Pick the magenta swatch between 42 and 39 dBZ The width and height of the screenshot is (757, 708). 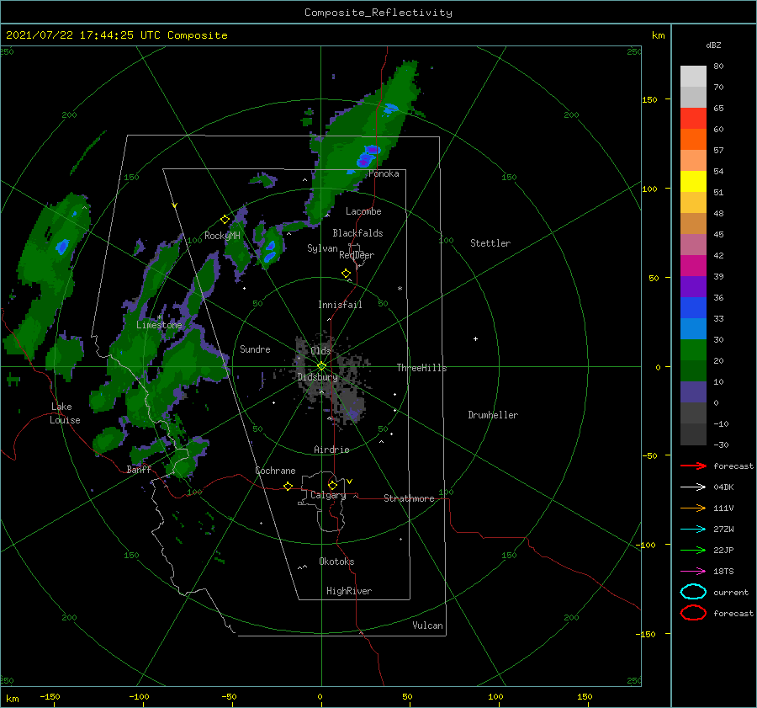(693, 266)
